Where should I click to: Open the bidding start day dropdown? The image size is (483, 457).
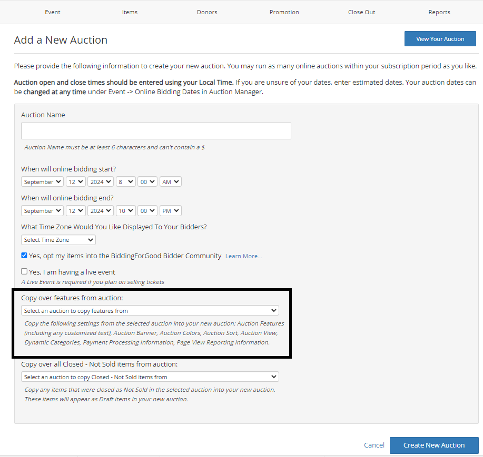pos(75,182)
